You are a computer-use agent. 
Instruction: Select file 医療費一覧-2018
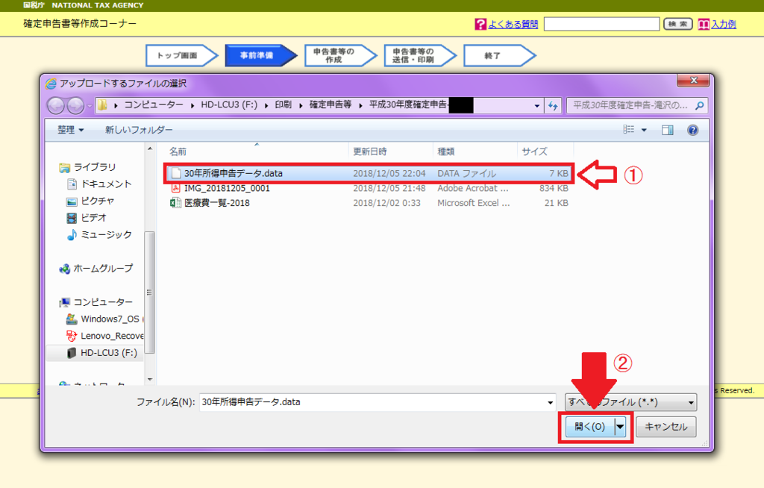(369, 203)
